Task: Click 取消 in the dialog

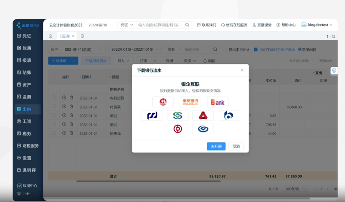Action: tap(236, 146)
